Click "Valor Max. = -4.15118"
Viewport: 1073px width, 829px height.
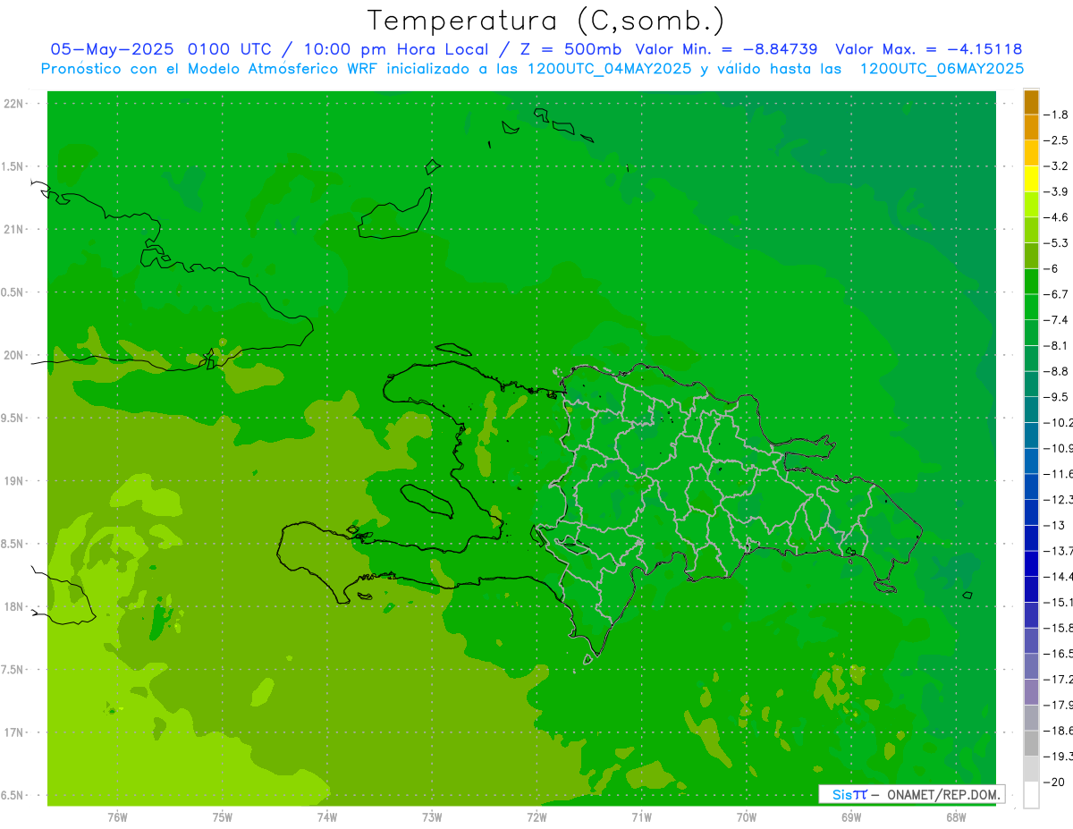[928, 49]
